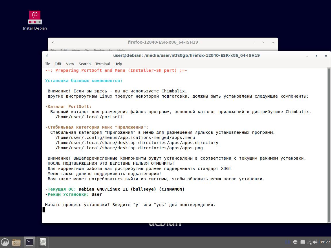Close the terminal window
Image resolution: width=331 pixels, height=248 pixels.
click(326, 56)
